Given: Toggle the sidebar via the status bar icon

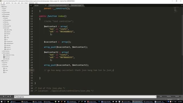Looking at the screenshot, I should (1, 99).
